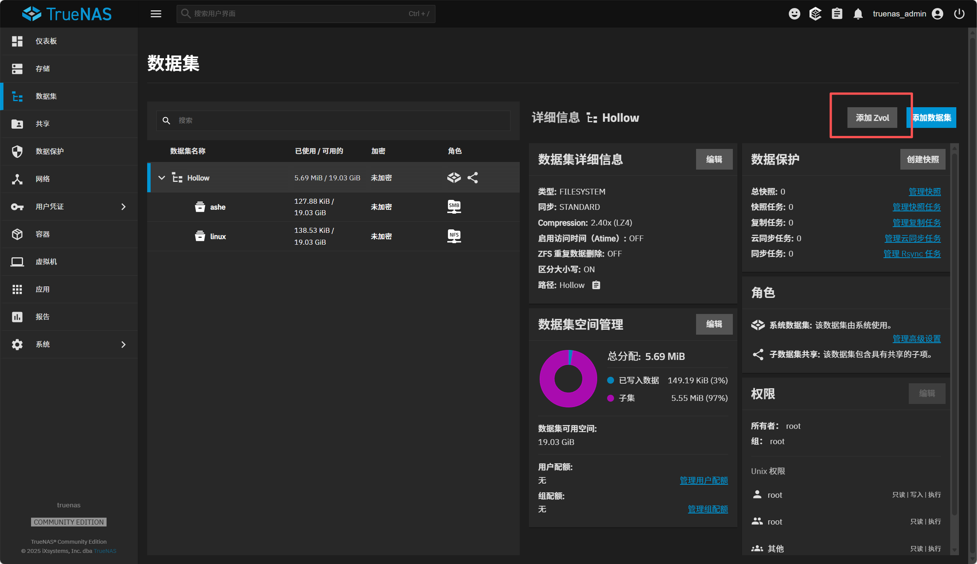Click the NFS share icon for linux
Screen dimensions: 977x564
[453, 236]
